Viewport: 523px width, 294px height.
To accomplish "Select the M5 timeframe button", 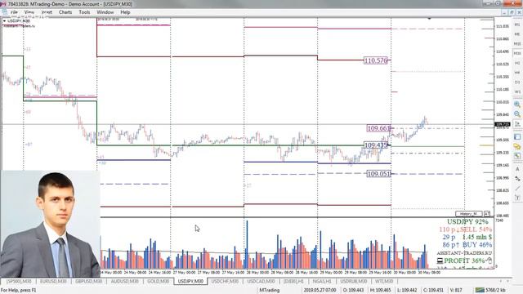I will click(x=517, y=34).
